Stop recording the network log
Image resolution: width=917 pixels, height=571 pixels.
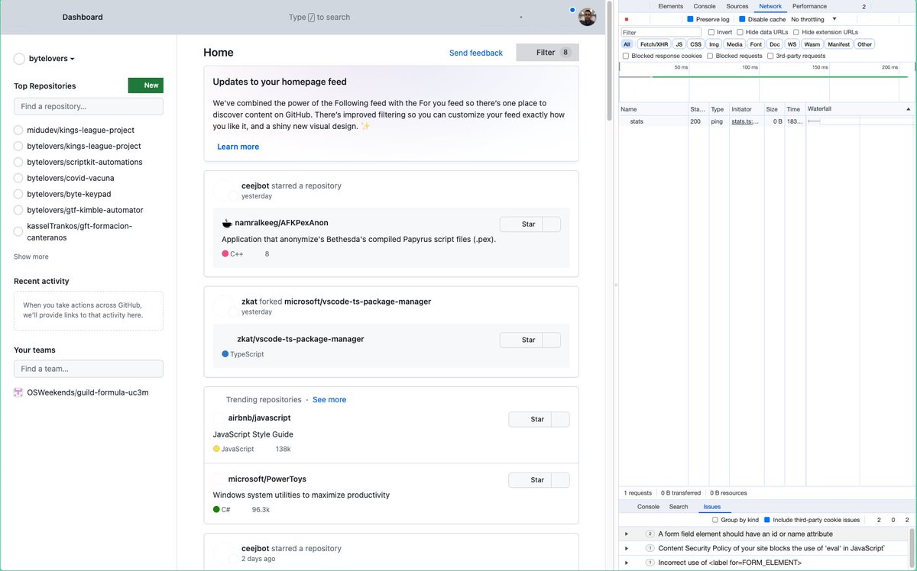click(627, 19)
